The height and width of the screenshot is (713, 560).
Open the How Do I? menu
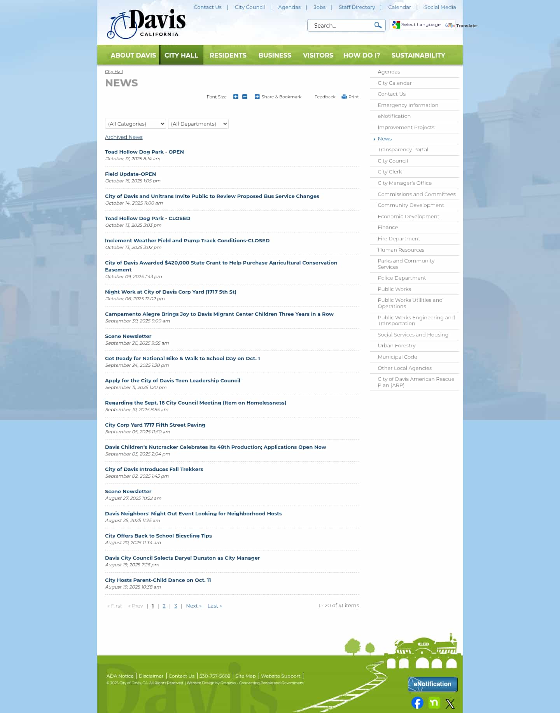point(362,55)
